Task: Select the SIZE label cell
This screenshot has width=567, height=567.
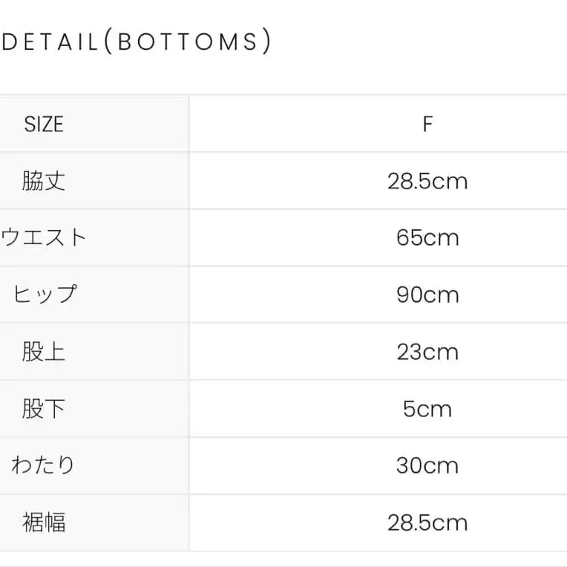Action: click(44, 124)
